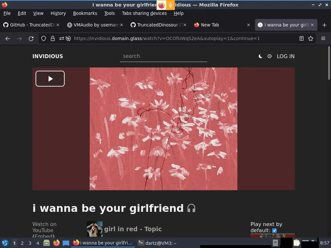Select Firefox window taskbar entry
The width and height of the screenshot is (331, 248).
point(103,243)
